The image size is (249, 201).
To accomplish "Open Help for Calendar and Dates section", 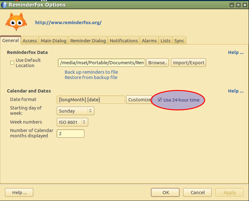I will (x=236, y=91).
